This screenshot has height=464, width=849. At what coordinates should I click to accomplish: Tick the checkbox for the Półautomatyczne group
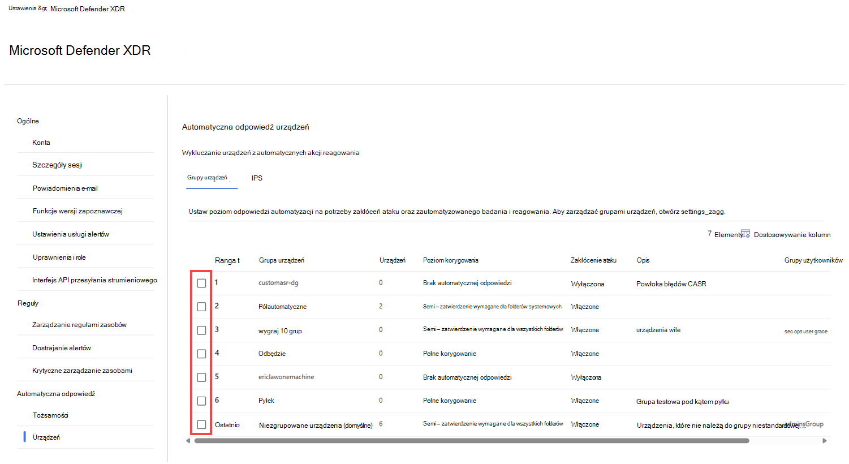(201, 307)
